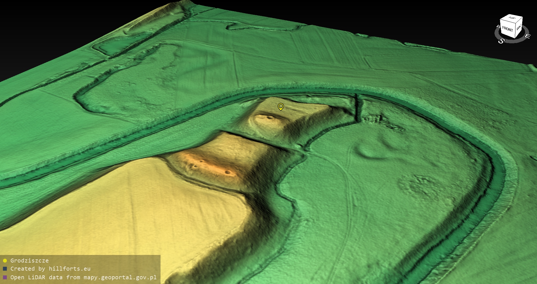Image resolution: width=537 pixels, height=284 pixels.
Task: Select the Grodziszcze legend label
Action: click(x=29, y=261)
